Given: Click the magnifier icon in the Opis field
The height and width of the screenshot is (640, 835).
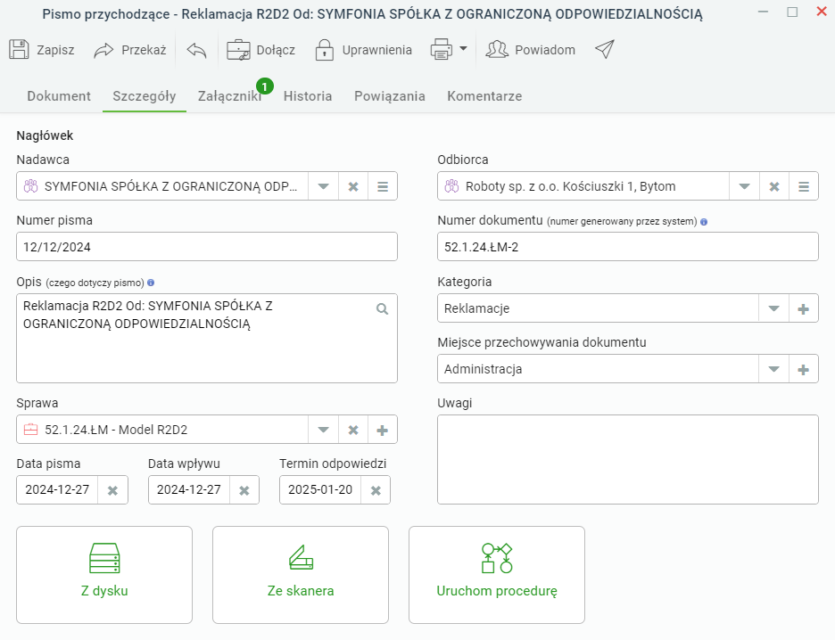Looking at the screenshot, I should click(x=383, y=308).
